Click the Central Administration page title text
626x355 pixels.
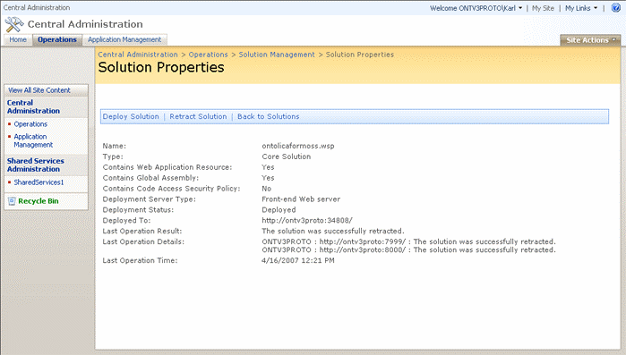coord(85,24)
